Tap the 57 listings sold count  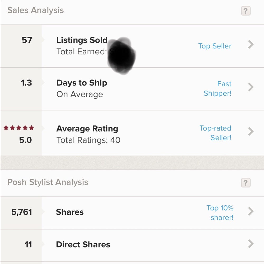27,40
